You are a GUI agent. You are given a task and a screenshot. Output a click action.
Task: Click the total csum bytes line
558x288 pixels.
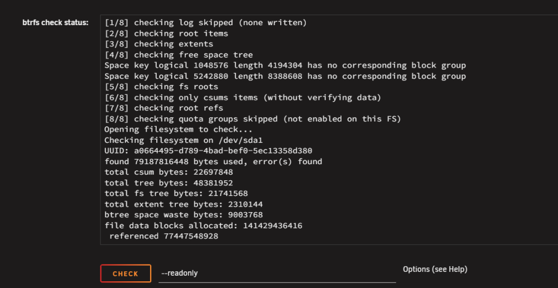coord(169,172)
